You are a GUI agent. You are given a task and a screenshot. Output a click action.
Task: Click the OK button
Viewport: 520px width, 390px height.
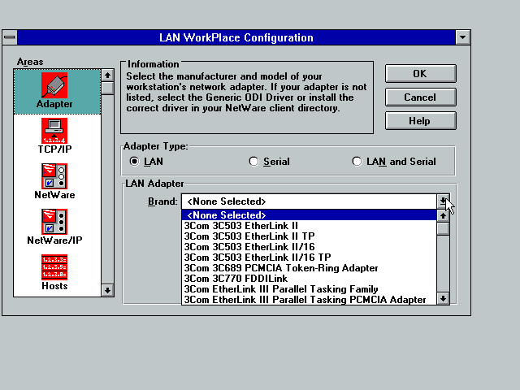421,74
